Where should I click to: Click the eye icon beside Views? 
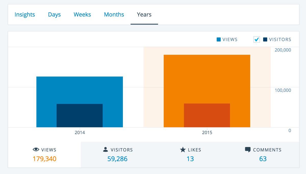point(36,150)
